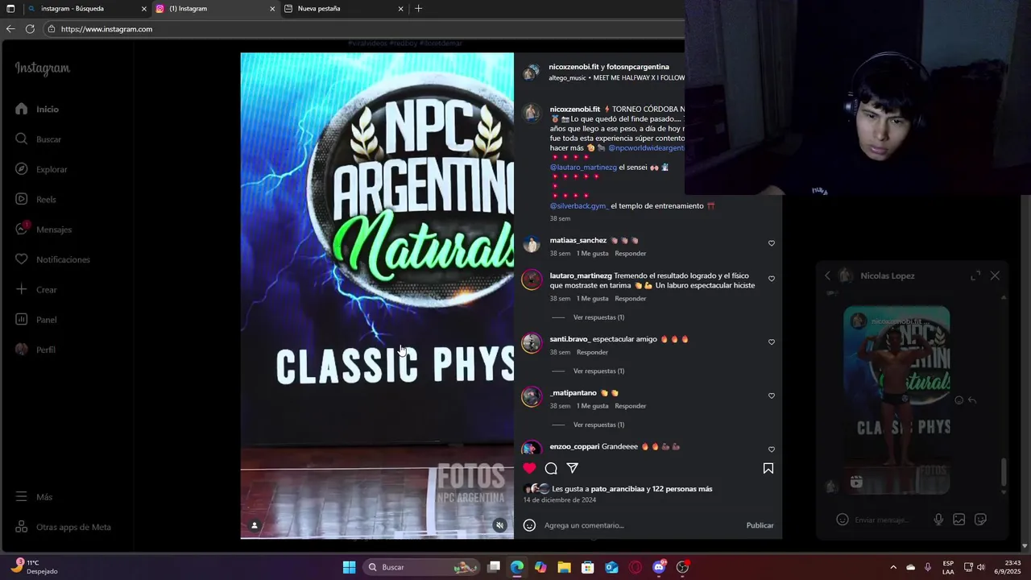Record voice message in chat

[x=938, y=520]
